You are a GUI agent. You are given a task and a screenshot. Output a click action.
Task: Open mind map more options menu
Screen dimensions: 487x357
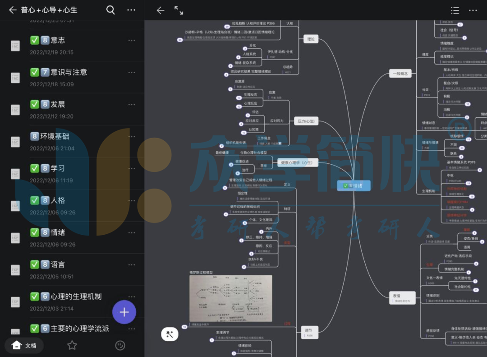pos(473,10)
